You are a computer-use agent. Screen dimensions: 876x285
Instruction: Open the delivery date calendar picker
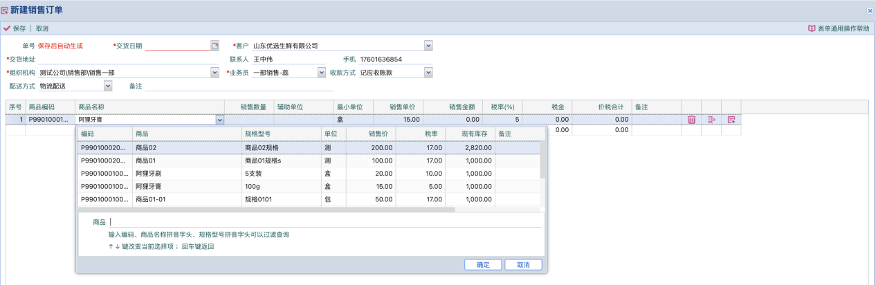tap(215, 46)
